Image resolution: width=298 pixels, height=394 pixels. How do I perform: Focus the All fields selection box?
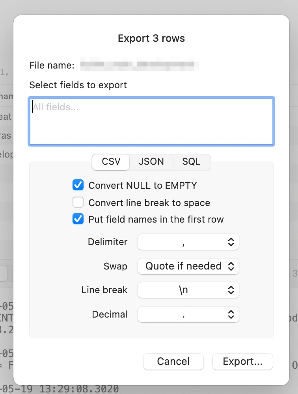151,121
